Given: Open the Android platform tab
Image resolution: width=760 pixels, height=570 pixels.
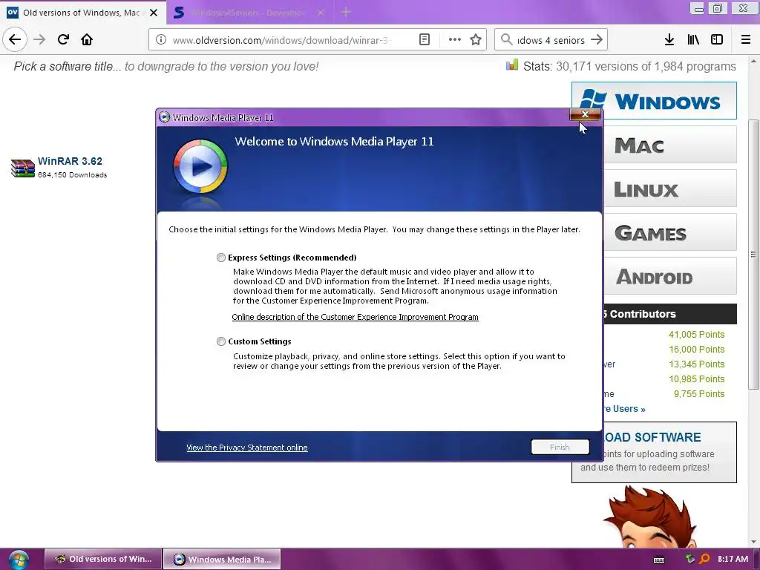Looking at the screenshot, I should pyautogui.click(x=670, y=276).
